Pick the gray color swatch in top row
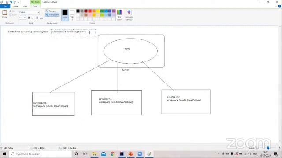Image resolution: width=282 pixels, height=158 pixels. click(x=82, y=11)
